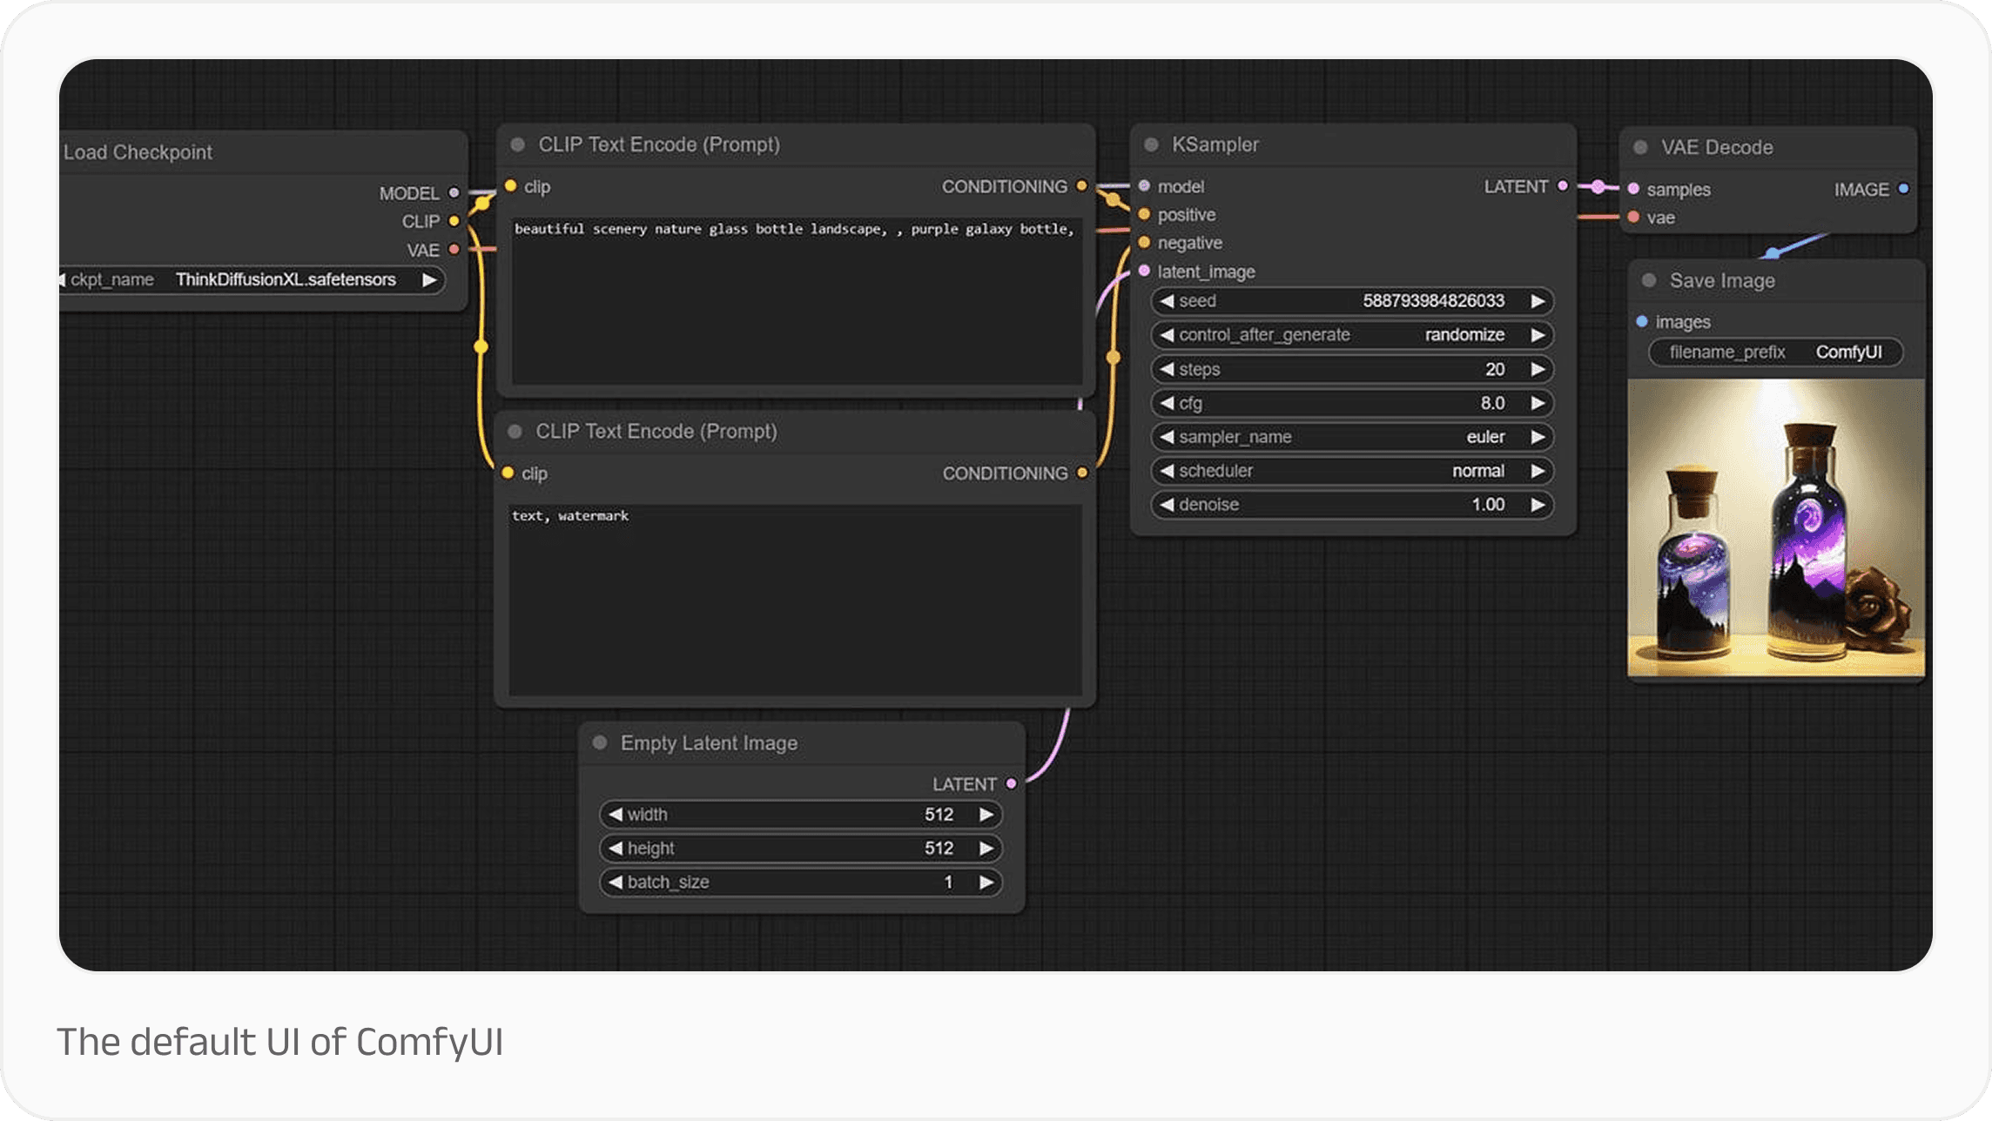The height and width of the screenshot is (1121, 1992).
Task: Collapse the top CLIP Text Encode node
Action: (x=516, y=144)
